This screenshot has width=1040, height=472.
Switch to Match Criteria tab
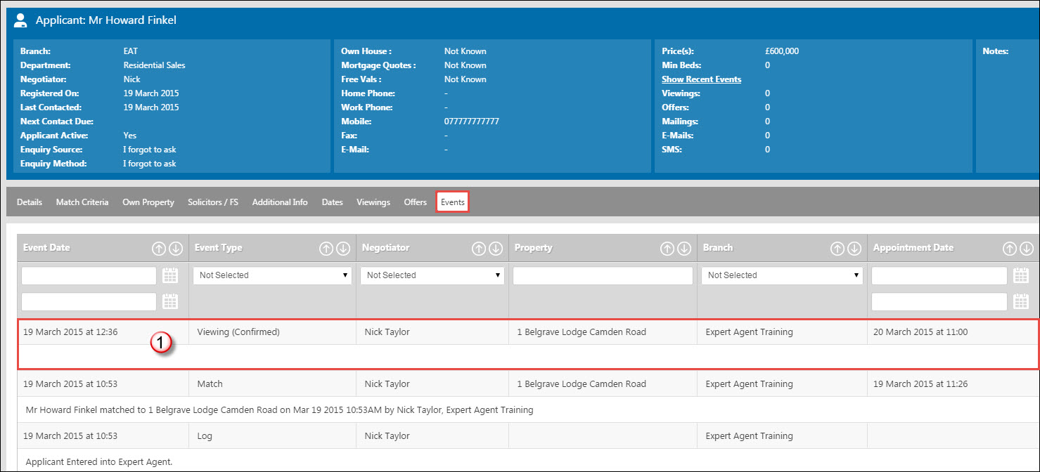tap(82, 202)
